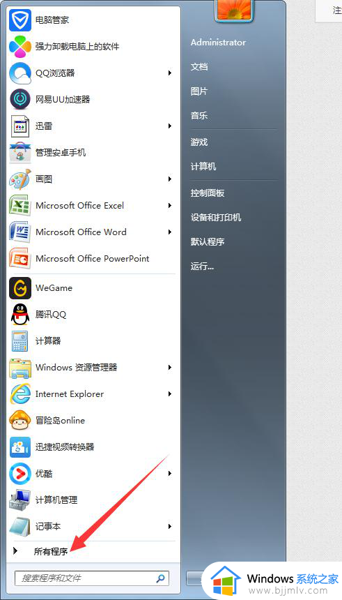Open the 迅捷视频转换器 icon
Image resolution: width=342 pixels, height=600 pixels.
(20, 447)
